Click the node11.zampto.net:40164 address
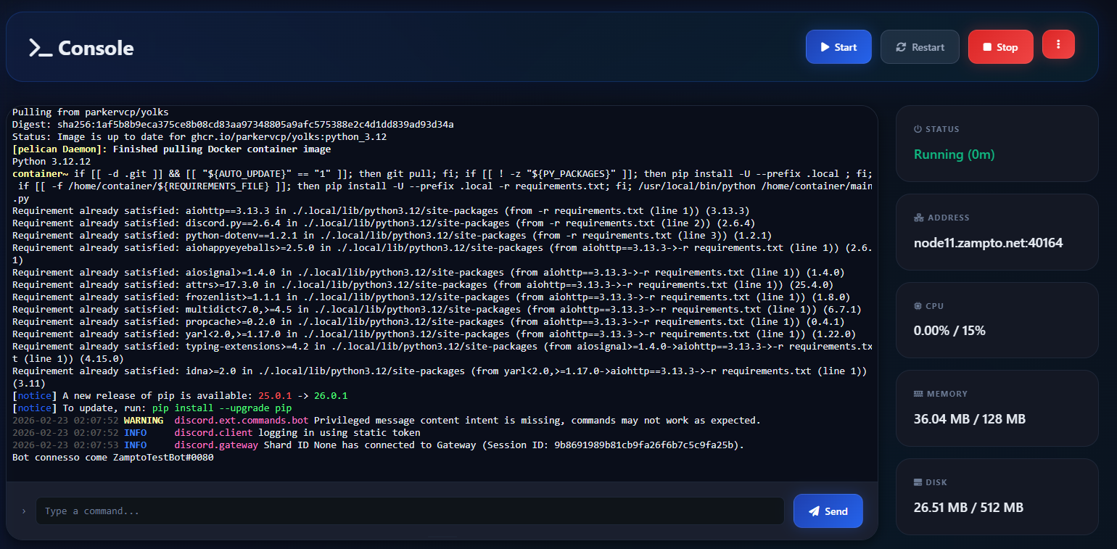The height and width of the screenshot is (549, 1117). click(988, 243)
